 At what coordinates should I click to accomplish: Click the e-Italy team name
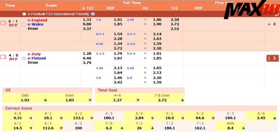click(x=34, y=54)
